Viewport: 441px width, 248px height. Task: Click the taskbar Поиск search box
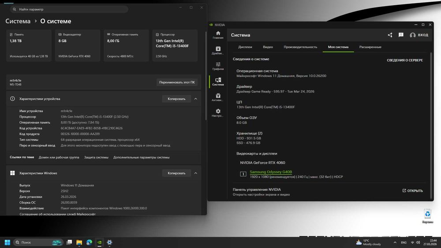[x=39, y=242]
